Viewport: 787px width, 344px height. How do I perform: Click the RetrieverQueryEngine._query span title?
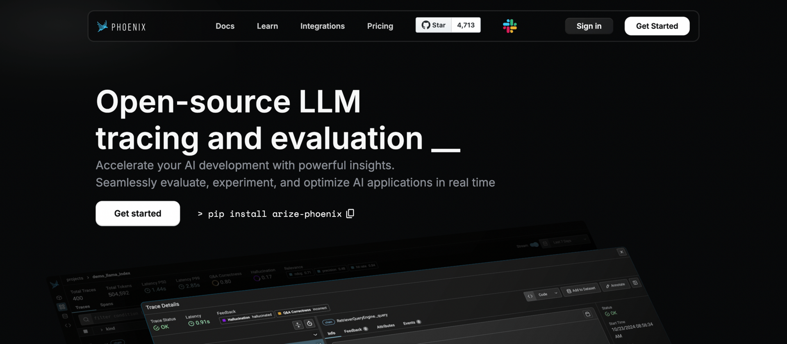362,317
